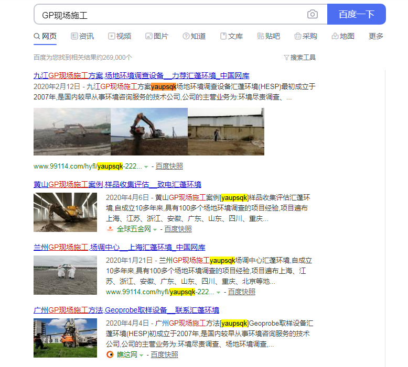Switch to the 资讯 tab
This screenshot has width=408, height=367.
coord(82,36)
